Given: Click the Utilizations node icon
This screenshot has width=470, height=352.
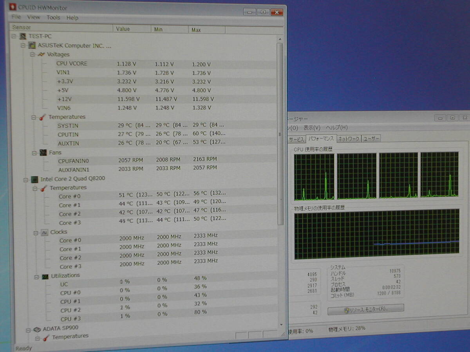Looking at the screenshot, I should pyautogui.click(x=45, y=277).
